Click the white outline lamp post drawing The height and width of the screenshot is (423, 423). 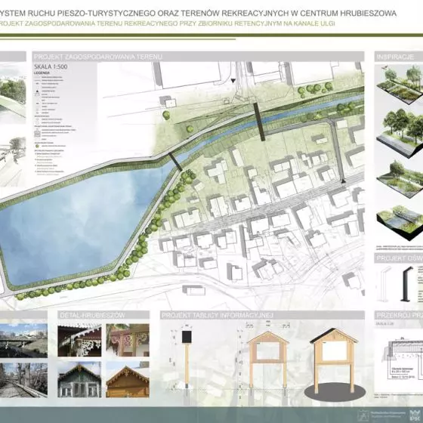[384, 284]
